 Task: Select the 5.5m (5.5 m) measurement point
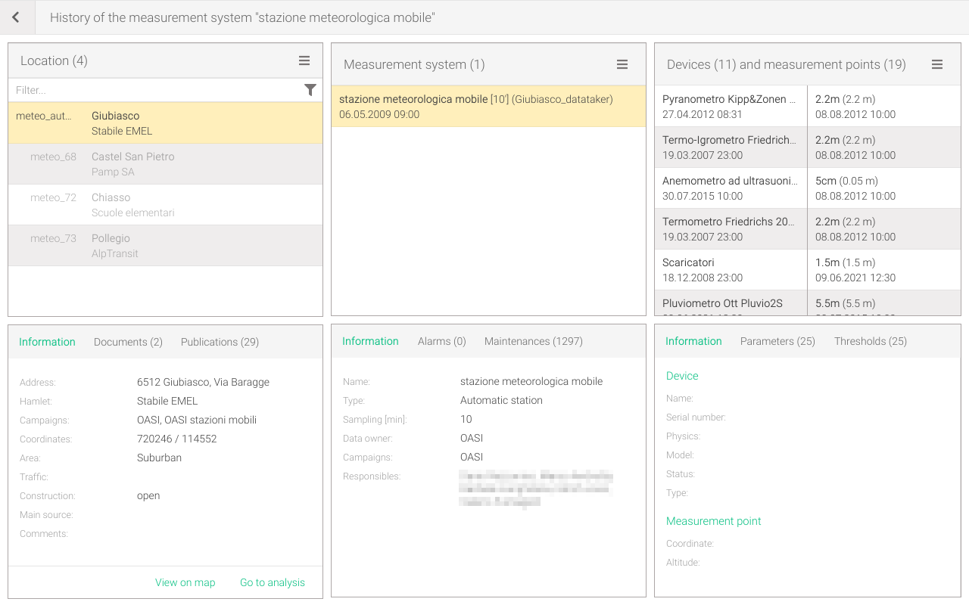(884, 303)
